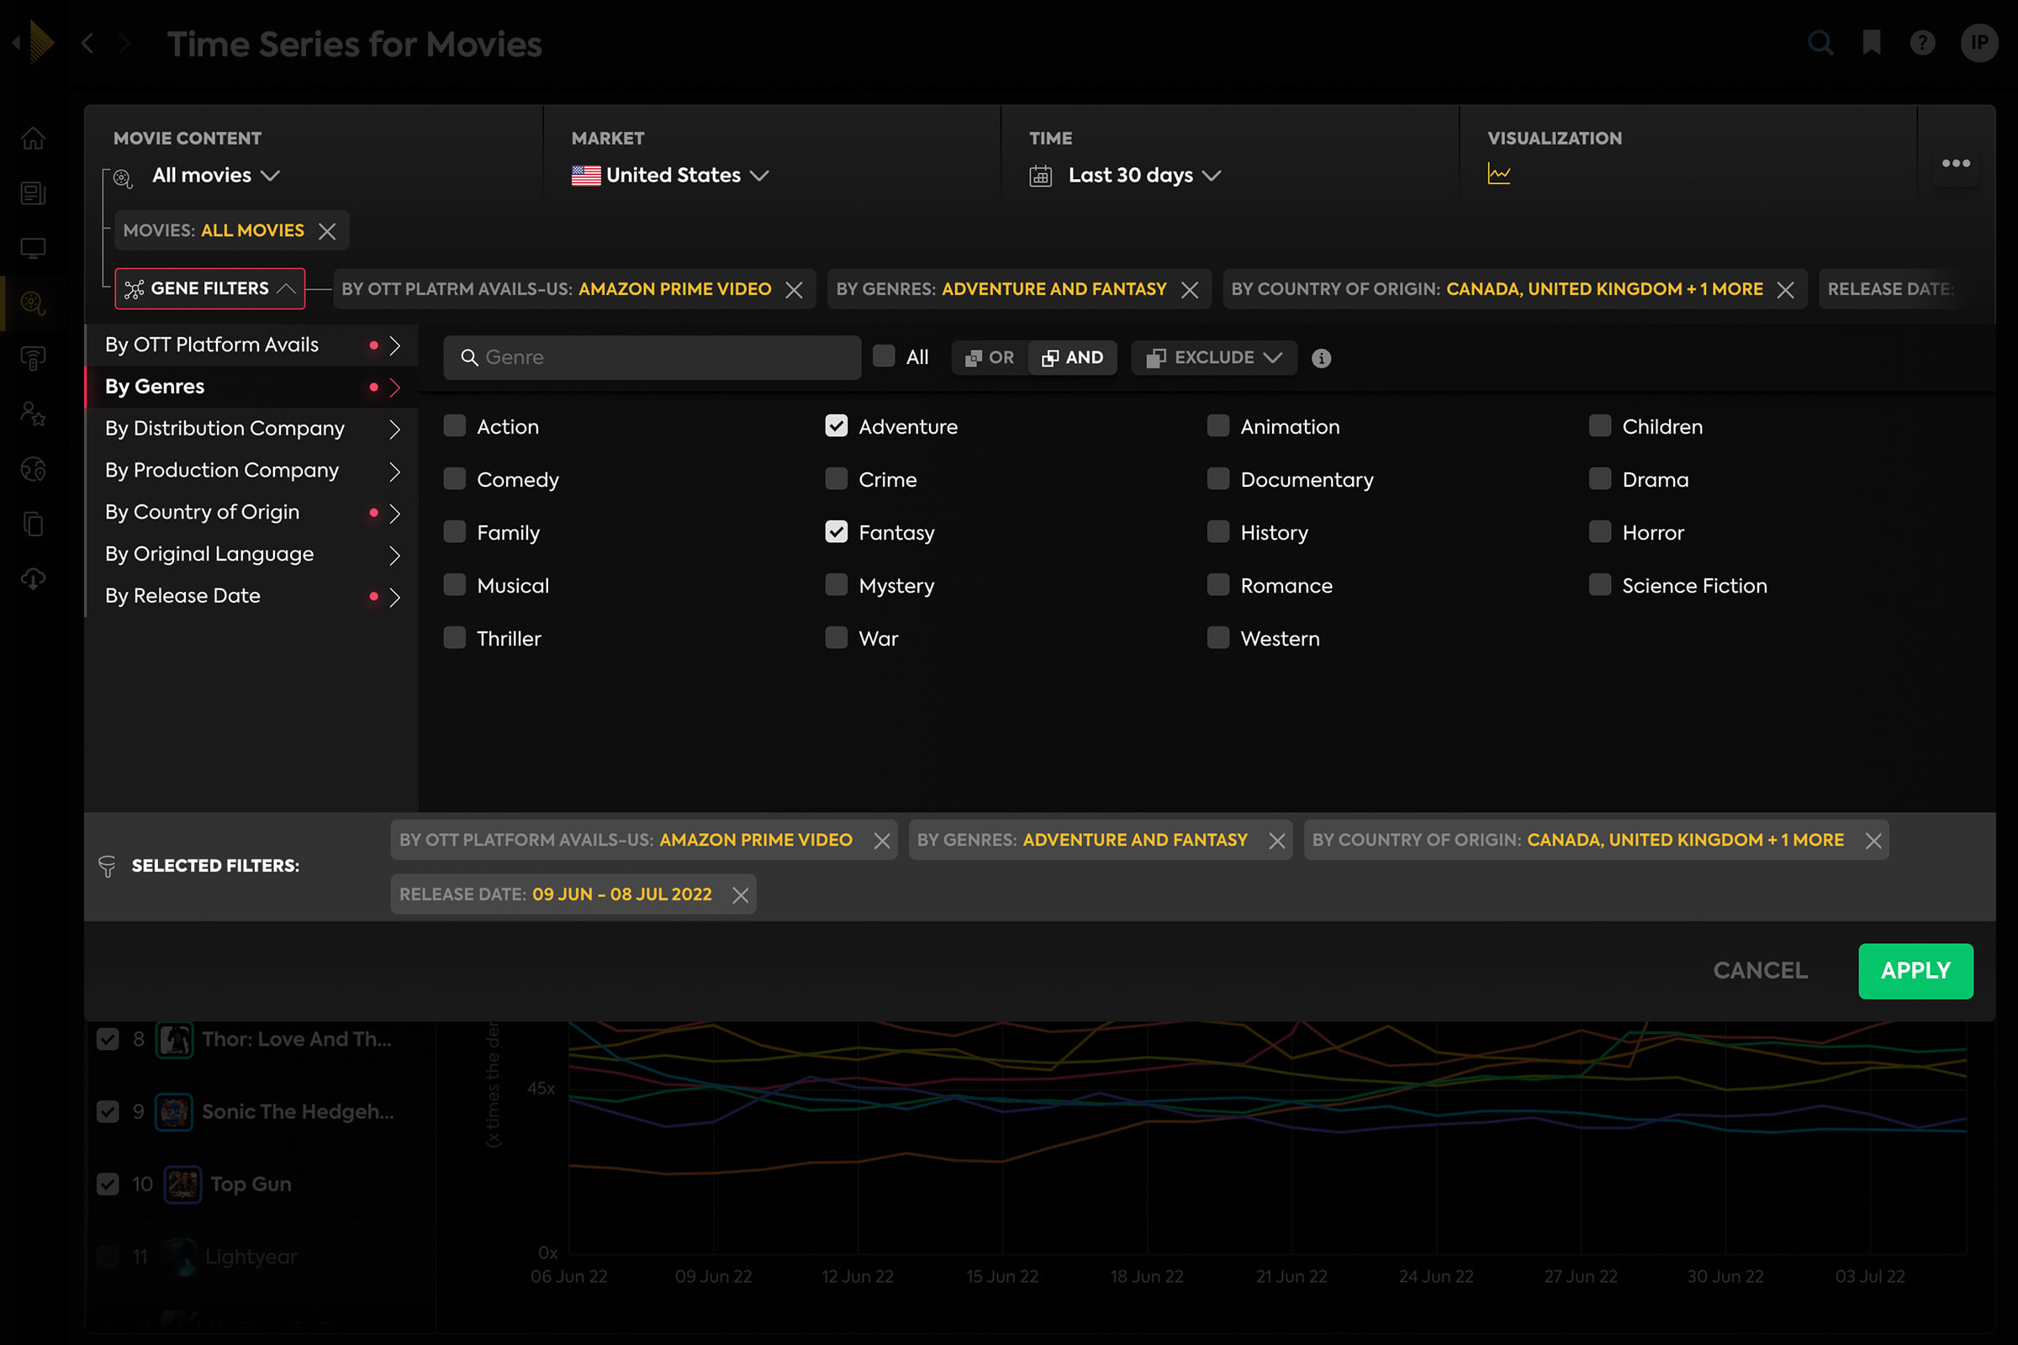Open the documents copy sidebar icon
Screen dimensions: 2018x1345
[x=33, y=524]
